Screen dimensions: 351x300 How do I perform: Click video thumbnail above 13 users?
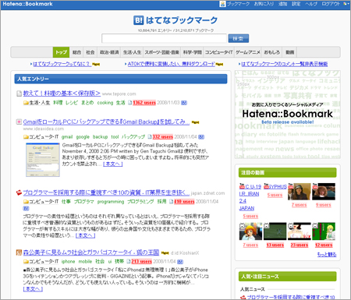[x=275, y=231]
